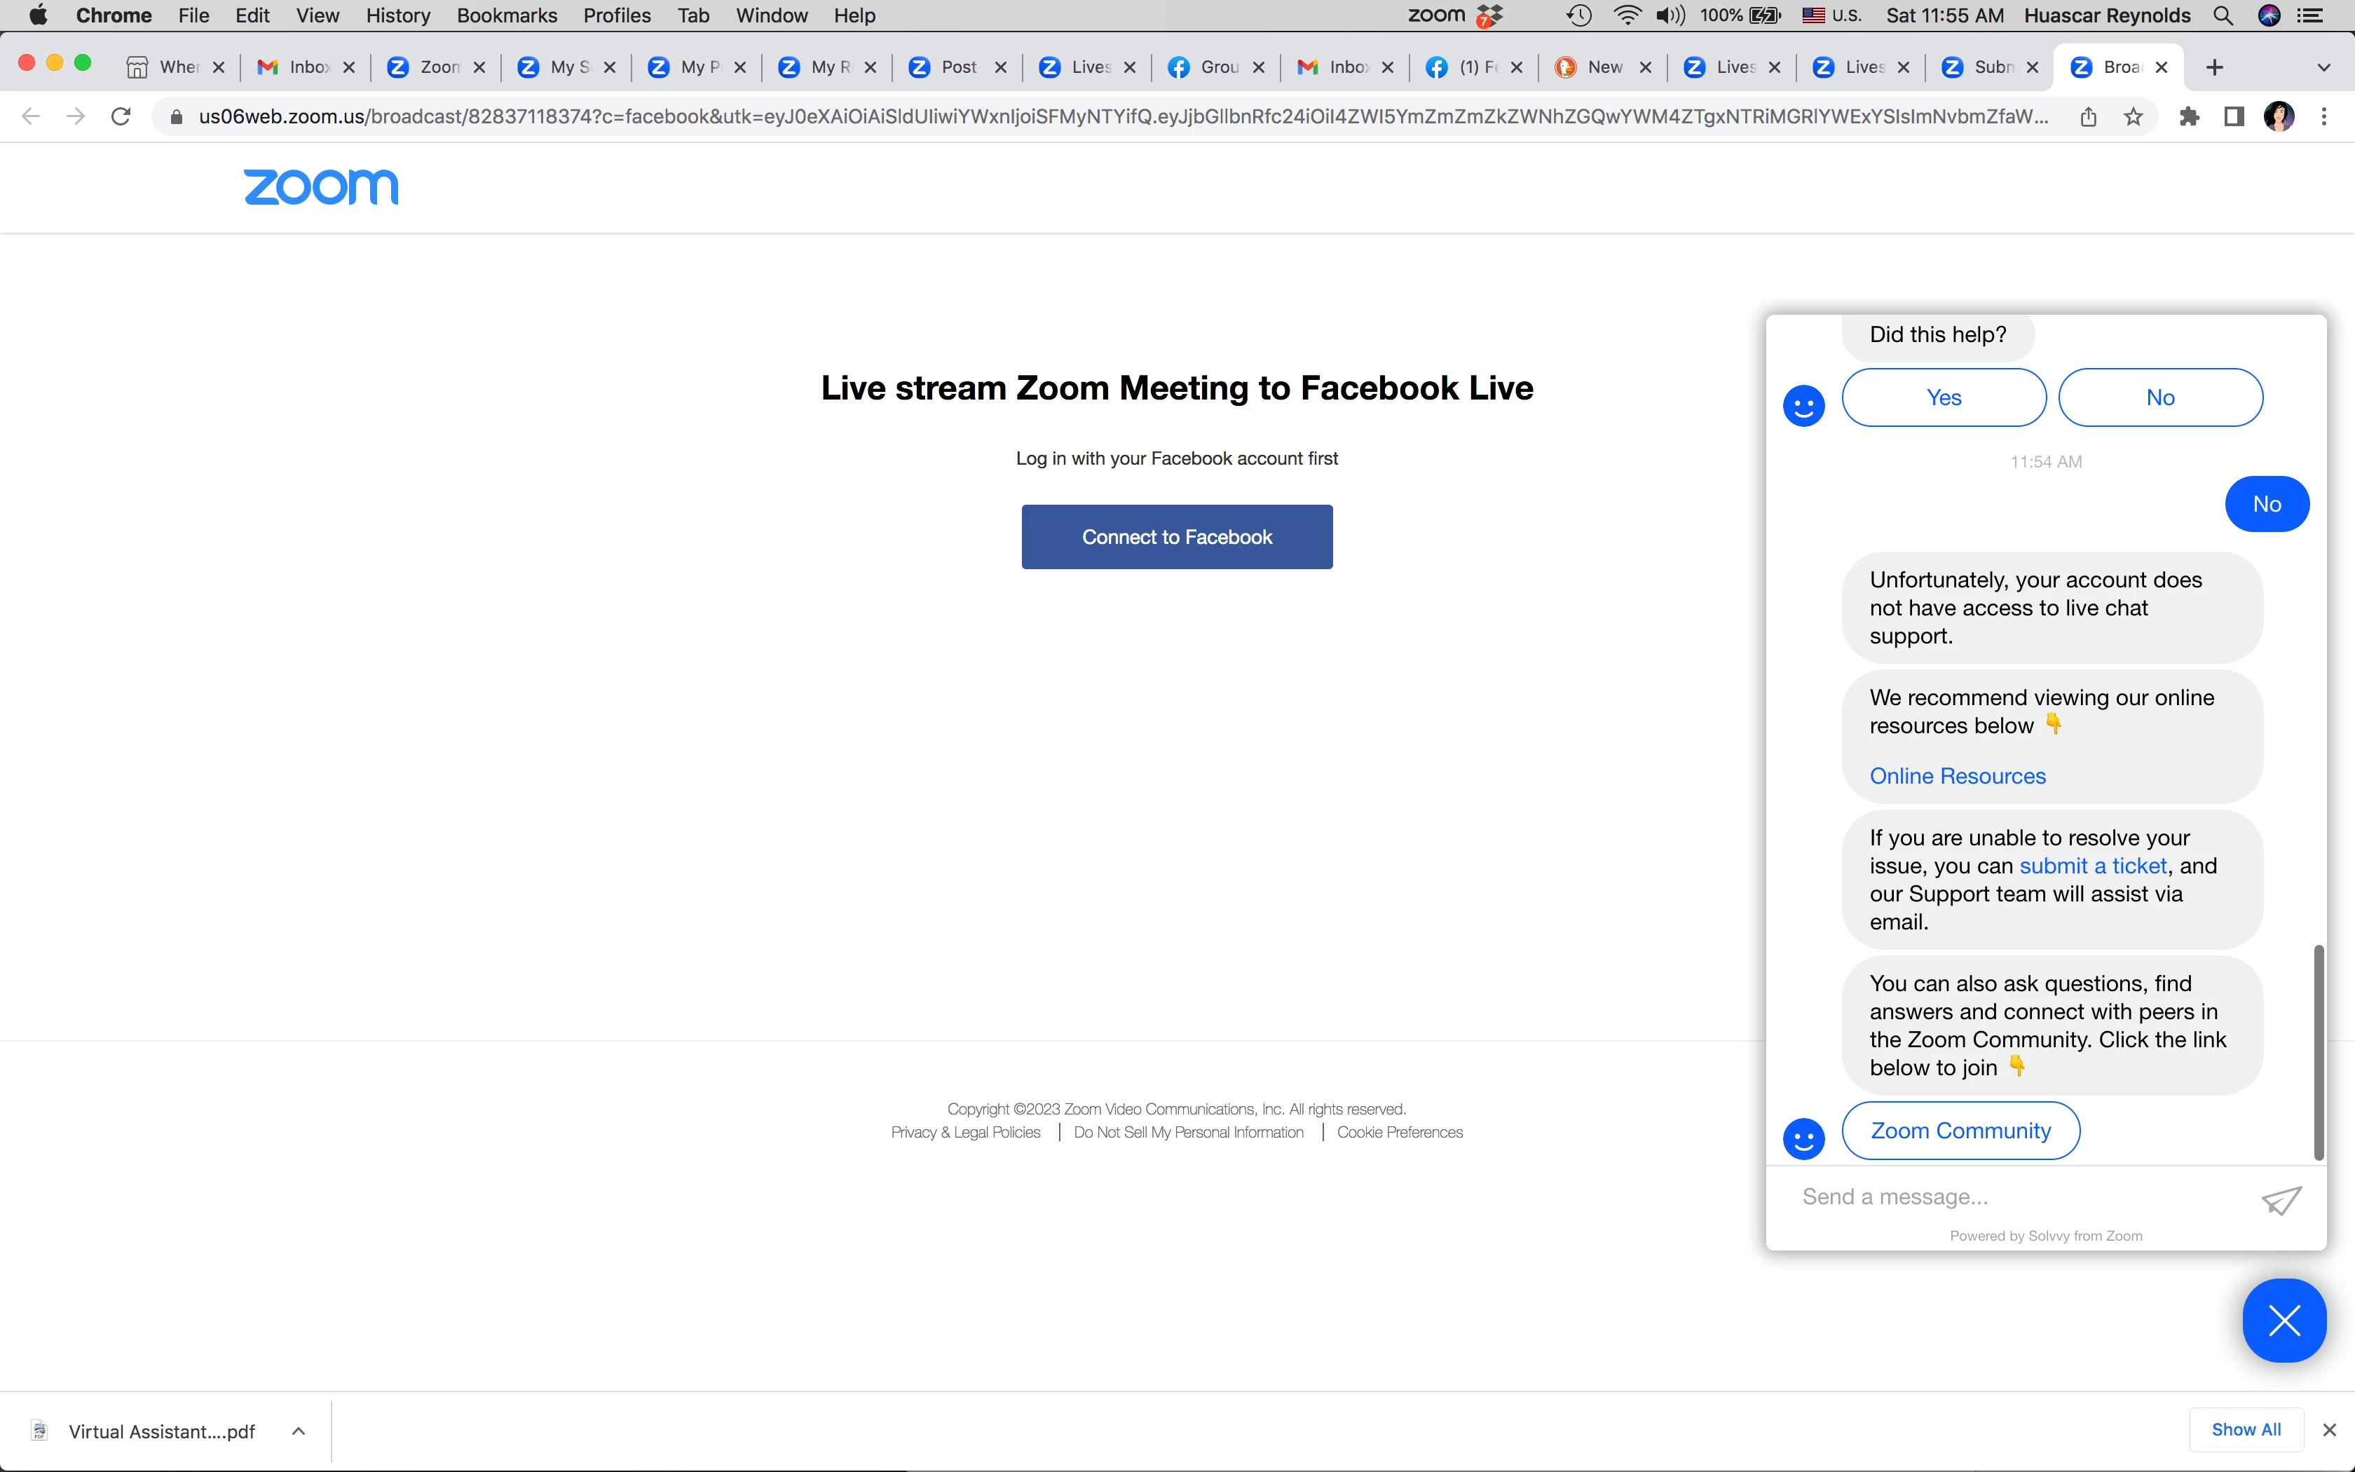Open the tab search chevron dropdown
The height and width of the screenshot is (1472, 2355).
2323,67
